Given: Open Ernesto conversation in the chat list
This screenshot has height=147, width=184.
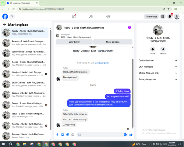Looking at the screenshot, I should tap(25, 43).
